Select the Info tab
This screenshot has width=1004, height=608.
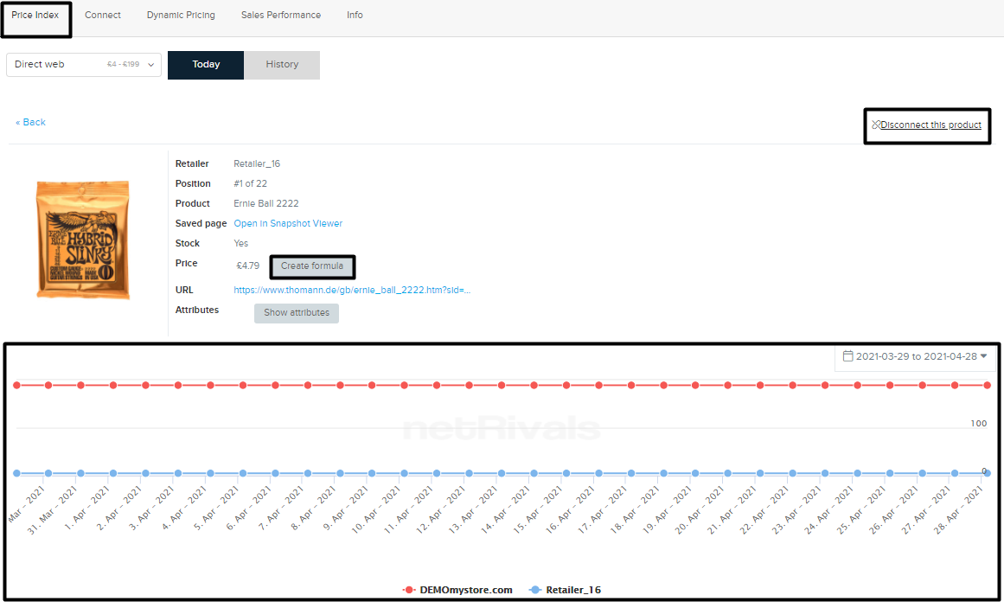(355, 16)
